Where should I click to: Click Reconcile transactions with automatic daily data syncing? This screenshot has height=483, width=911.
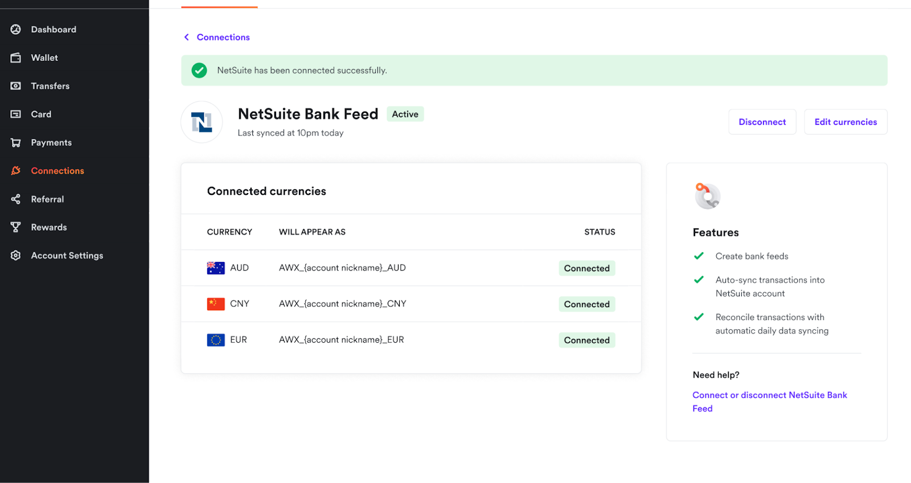pos(772,324)
